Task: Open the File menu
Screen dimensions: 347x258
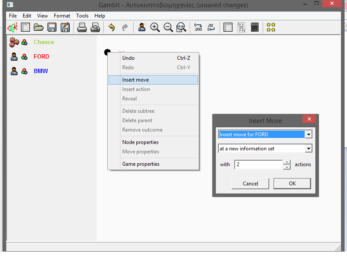Action: coord(13,16)
